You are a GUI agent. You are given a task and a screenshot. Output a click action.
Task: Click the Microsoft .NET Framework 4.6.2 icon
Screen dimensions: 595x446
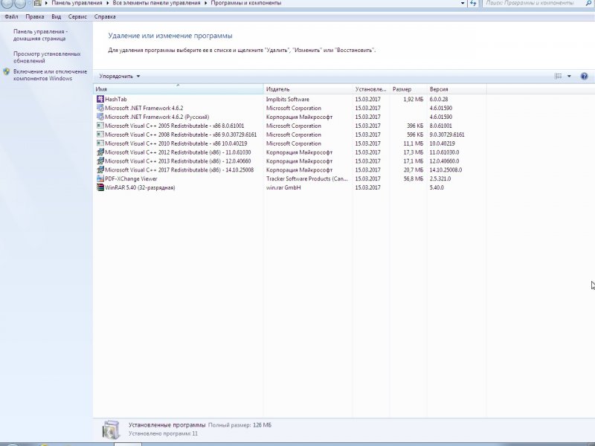(x=100, y=108)
